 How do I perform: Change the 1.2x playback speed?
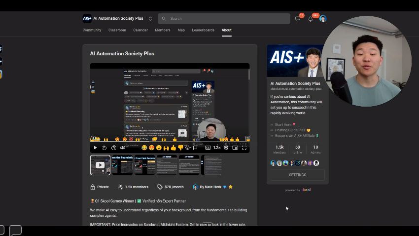(217, 148)
